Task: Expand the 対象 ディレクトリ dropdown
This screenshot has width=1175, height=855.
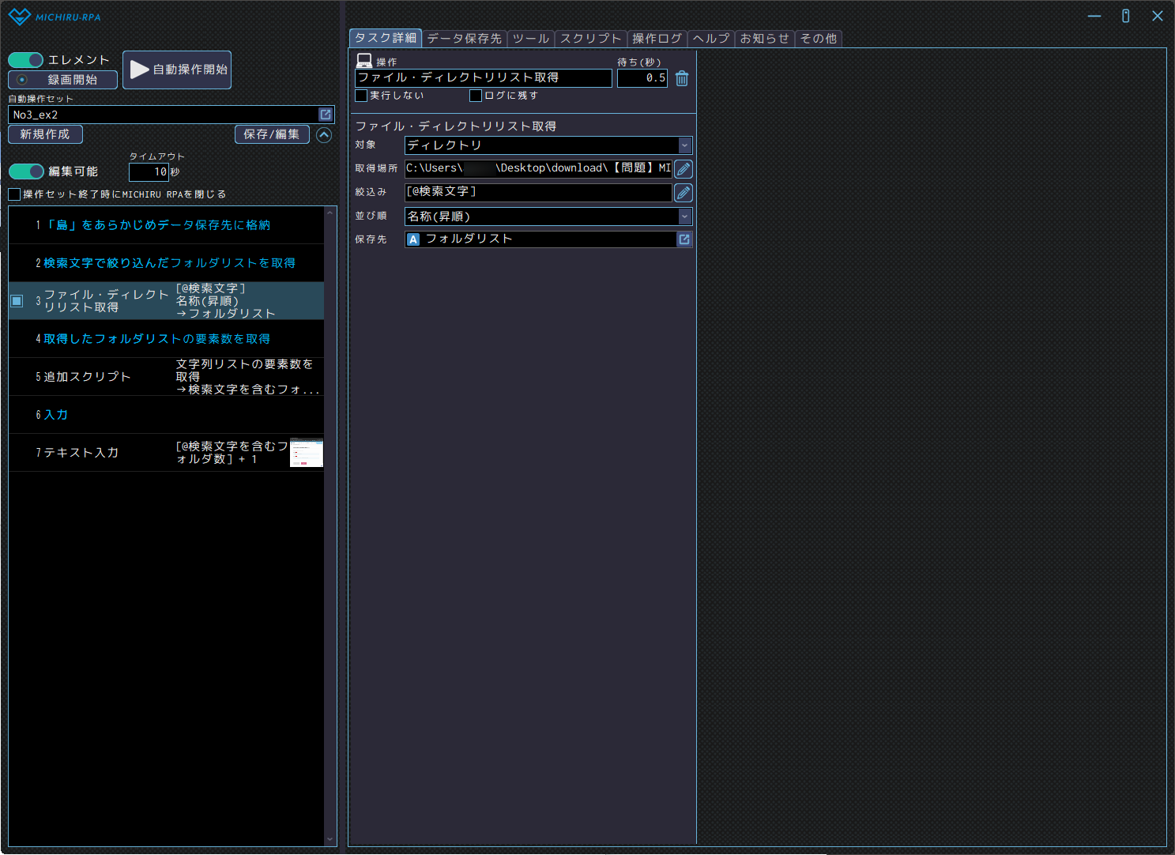Action: (x=684, y=145)
